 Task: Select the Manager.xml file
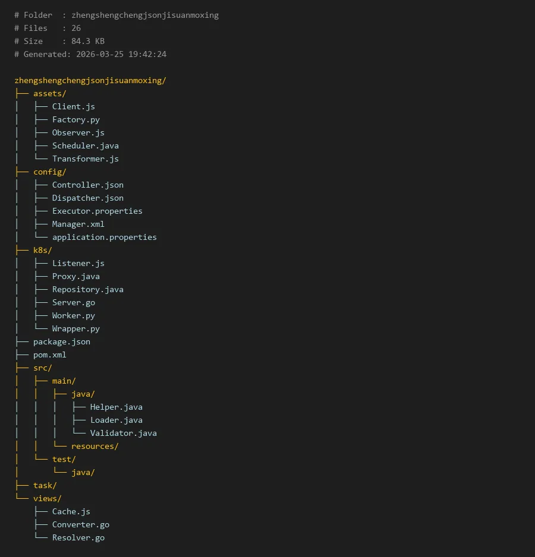[78, 224]
